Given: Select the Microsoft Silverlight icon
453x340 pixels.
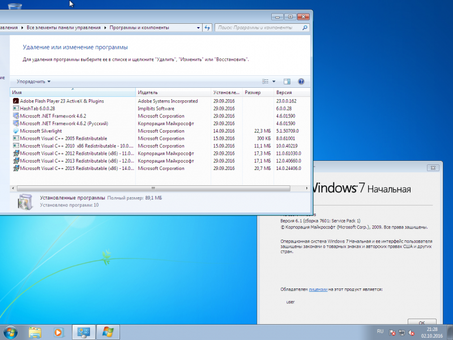Looking at the screenshot, I should click(x=16, y=131).
